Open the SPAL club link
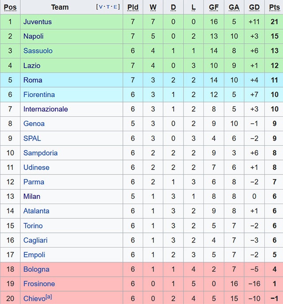This screenshot has width=283, height=304. [32, 138]
